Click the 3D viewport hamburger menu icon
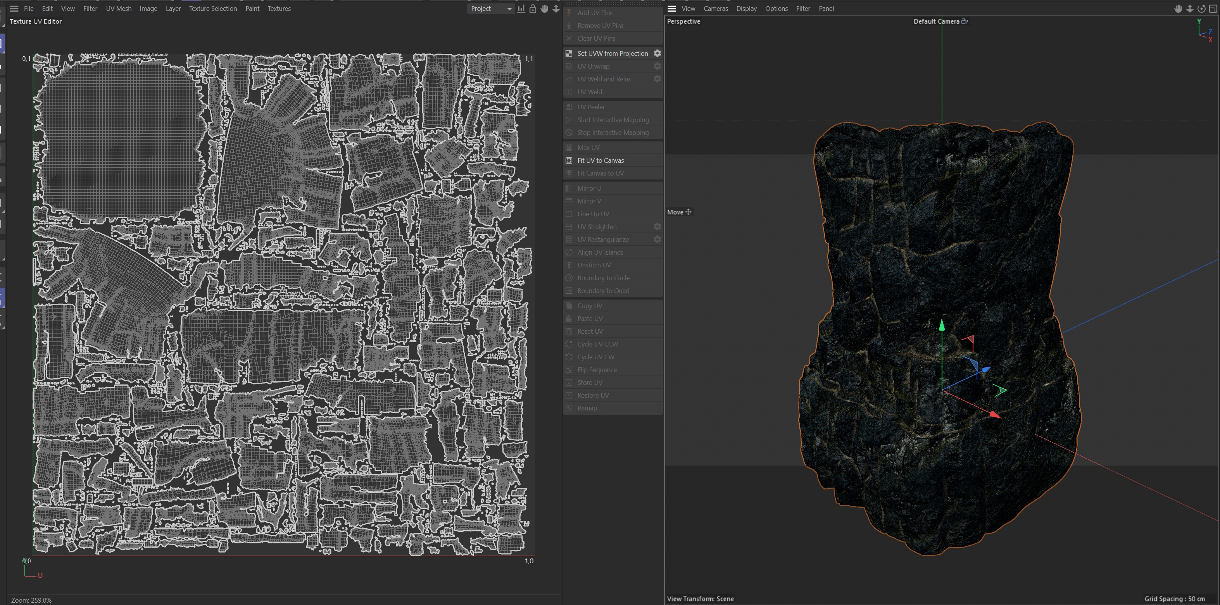The width and height of the screenshot is (1220, 605). (x=671, y=9)
